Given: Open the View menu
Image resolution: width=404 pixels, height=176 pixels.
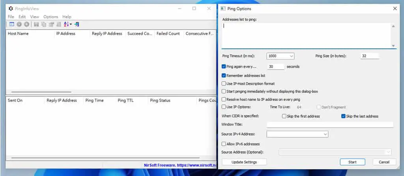Looking at the screenshot, I should point(35,17).
